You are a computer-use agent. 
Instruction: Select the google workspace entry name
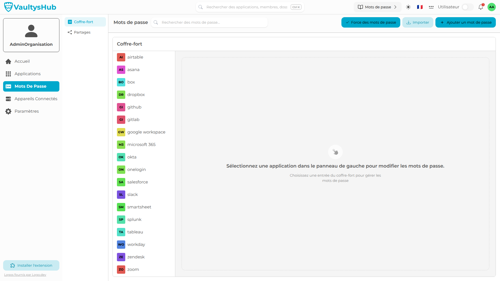[x=146, y=132]
